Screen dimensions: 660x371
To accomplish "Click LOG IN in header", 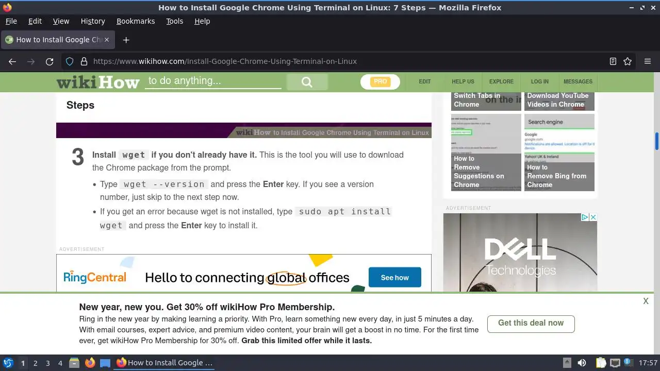I will [540, 82].
